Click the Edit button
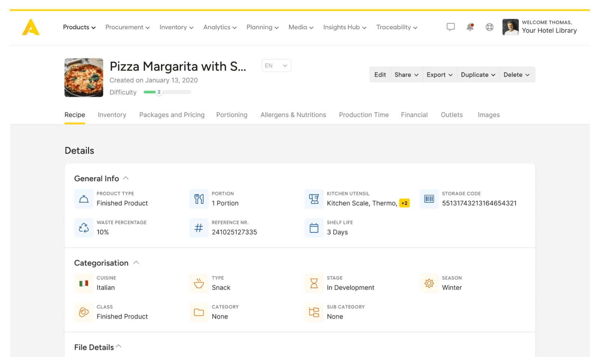Viewport: 600px width, 357px height. [380, 74]
